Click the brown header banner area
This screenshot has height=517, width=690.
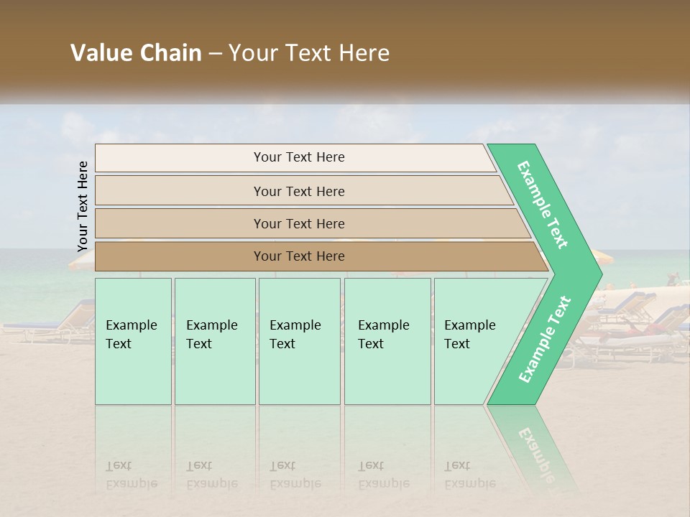pyautogui.click(x=345, y=48)
